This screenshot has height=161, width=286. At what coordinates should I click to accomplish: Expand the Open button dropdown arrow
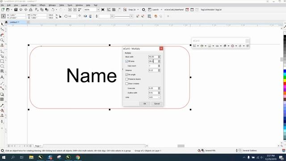(11, 10)
